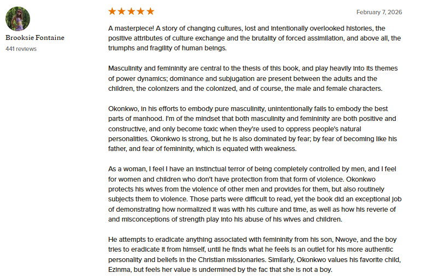This screenshot has height=279, width=427.
Task: Click the name "Ezinma" in the last paragraph
Action: click(121, 270)
